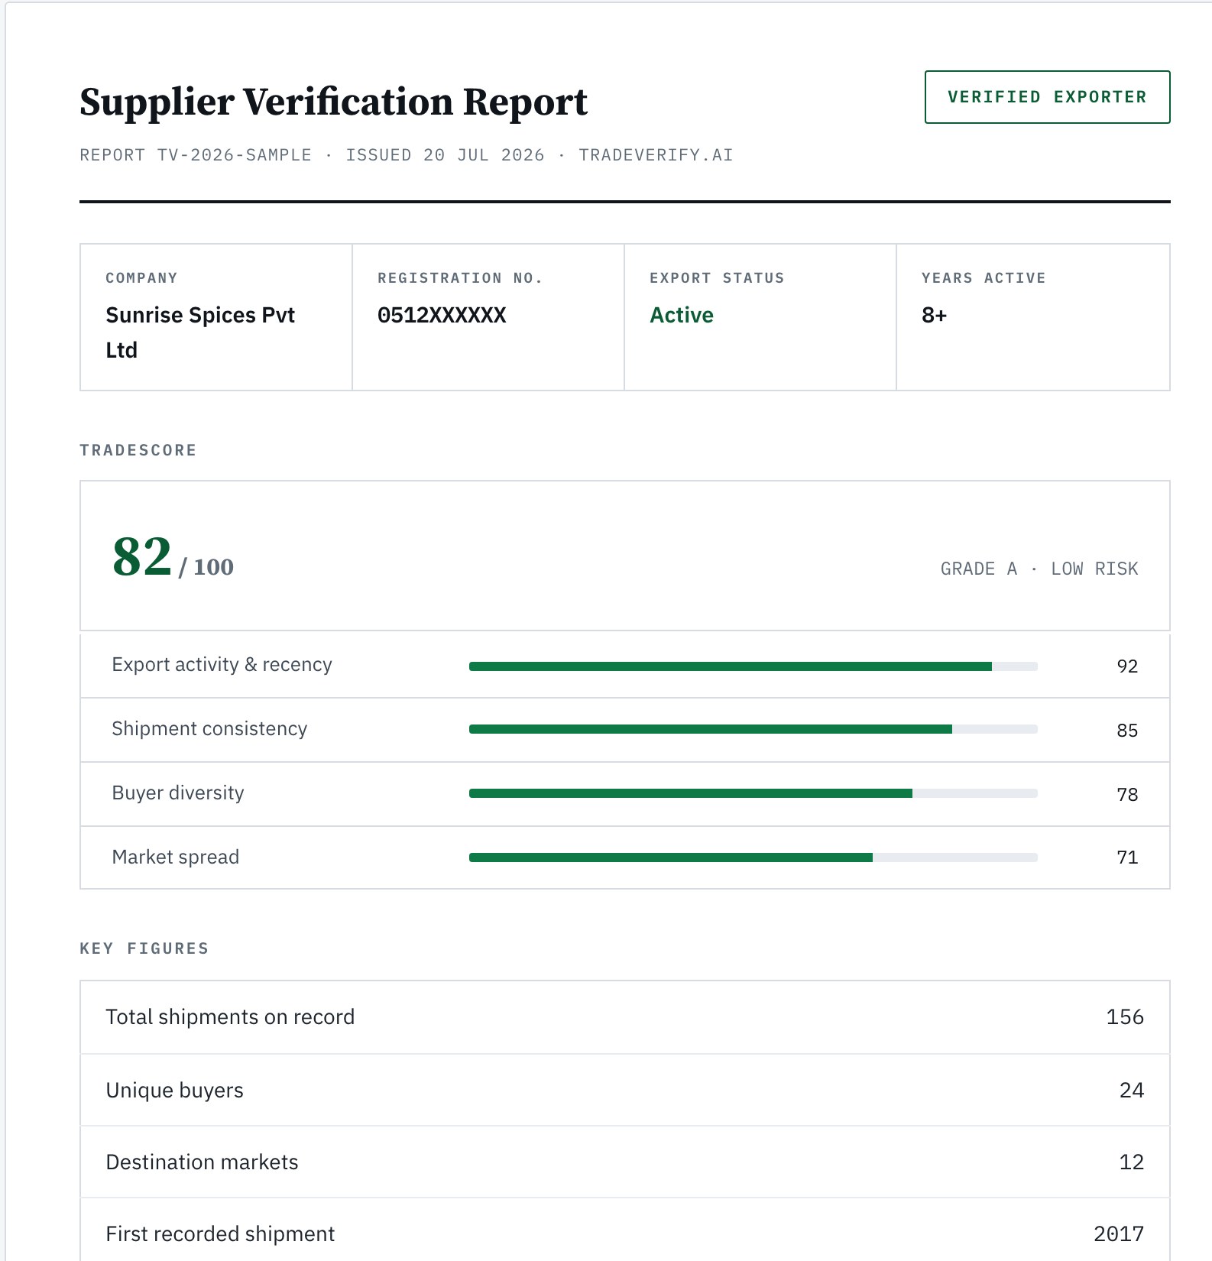Click the Export activity & recency label
This screenshot has height=1261, width=1212.
[x=222, y=665]
